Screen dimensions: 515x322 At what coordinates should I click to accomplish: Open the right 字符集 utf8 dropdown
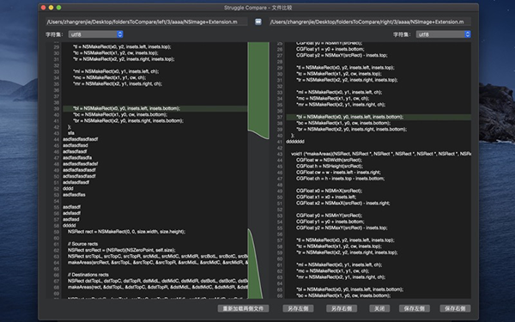pos(443,34)
